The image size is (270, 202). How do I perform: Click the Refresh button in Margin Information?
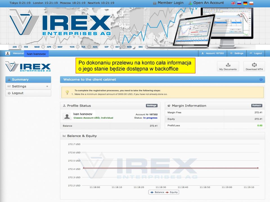tap(256, 106)
